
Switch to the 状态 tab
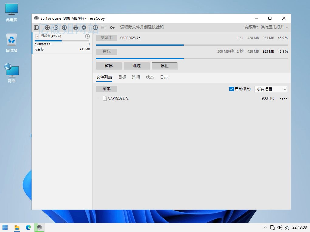150,77
